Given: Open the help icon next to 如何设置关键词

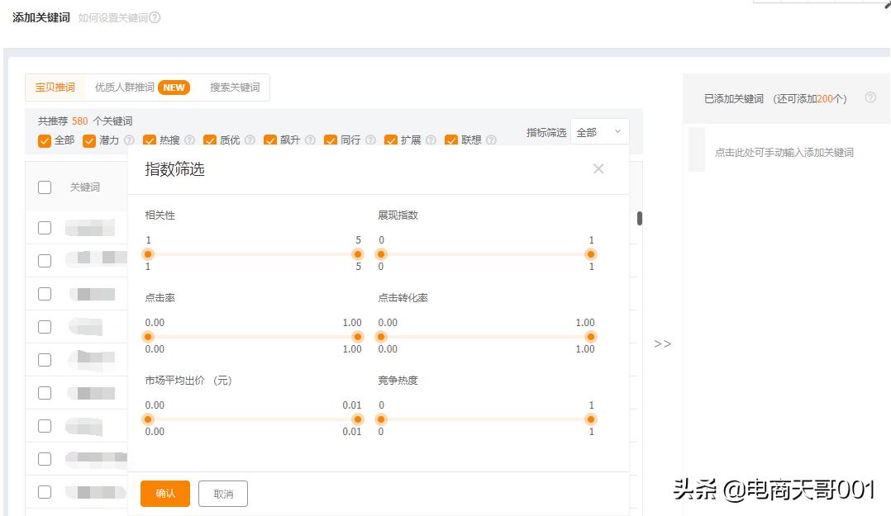Looking at the screenshot, I should pos(153,16).
